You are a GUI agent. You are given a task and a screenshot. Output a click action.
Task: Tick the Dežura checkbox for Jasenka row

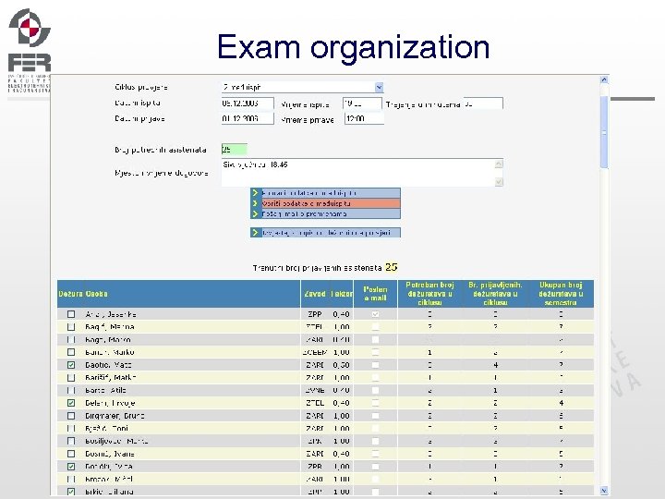point(71,314)
